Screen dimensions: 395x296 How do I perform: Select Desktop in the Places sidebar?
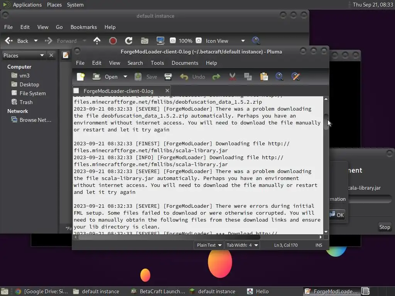click(x=25, y=84)
